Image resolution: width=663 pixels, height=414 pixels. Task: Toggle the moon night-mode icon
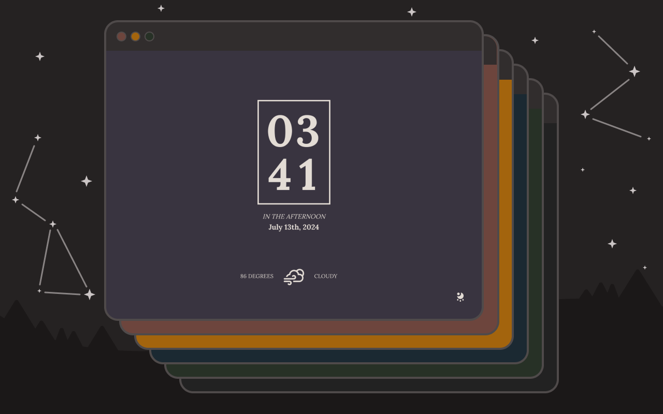click(x=460, y=297)
